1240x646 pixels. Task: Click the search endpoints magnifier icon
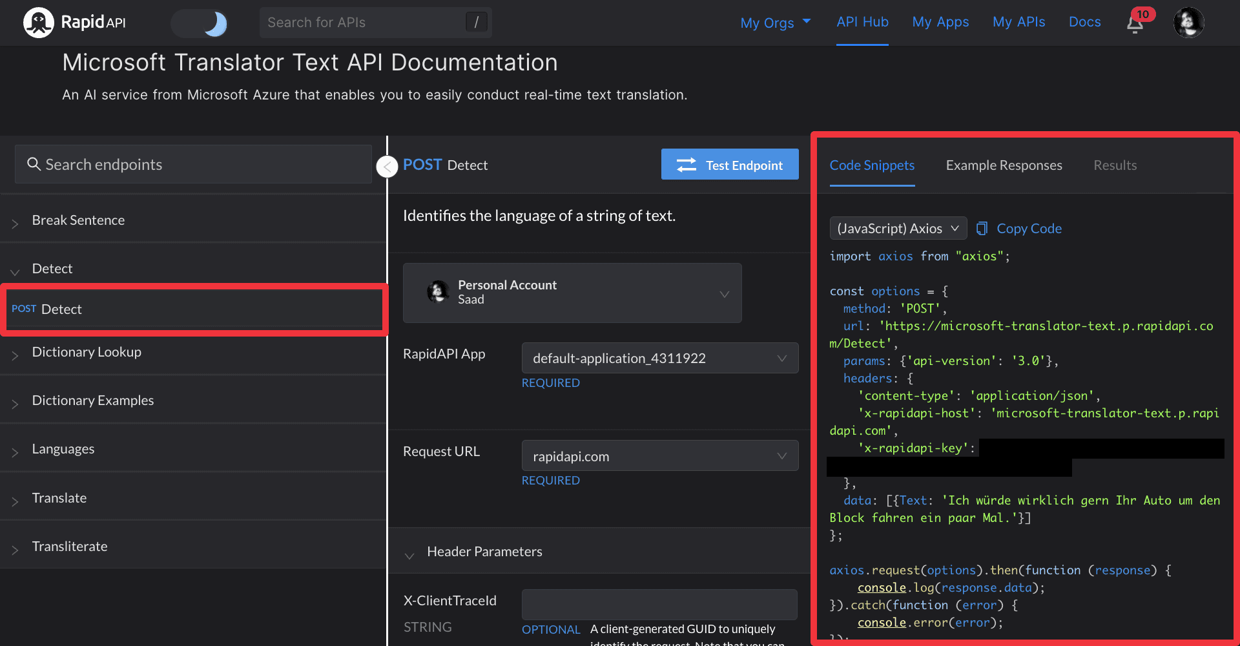[x=34, y=164]
